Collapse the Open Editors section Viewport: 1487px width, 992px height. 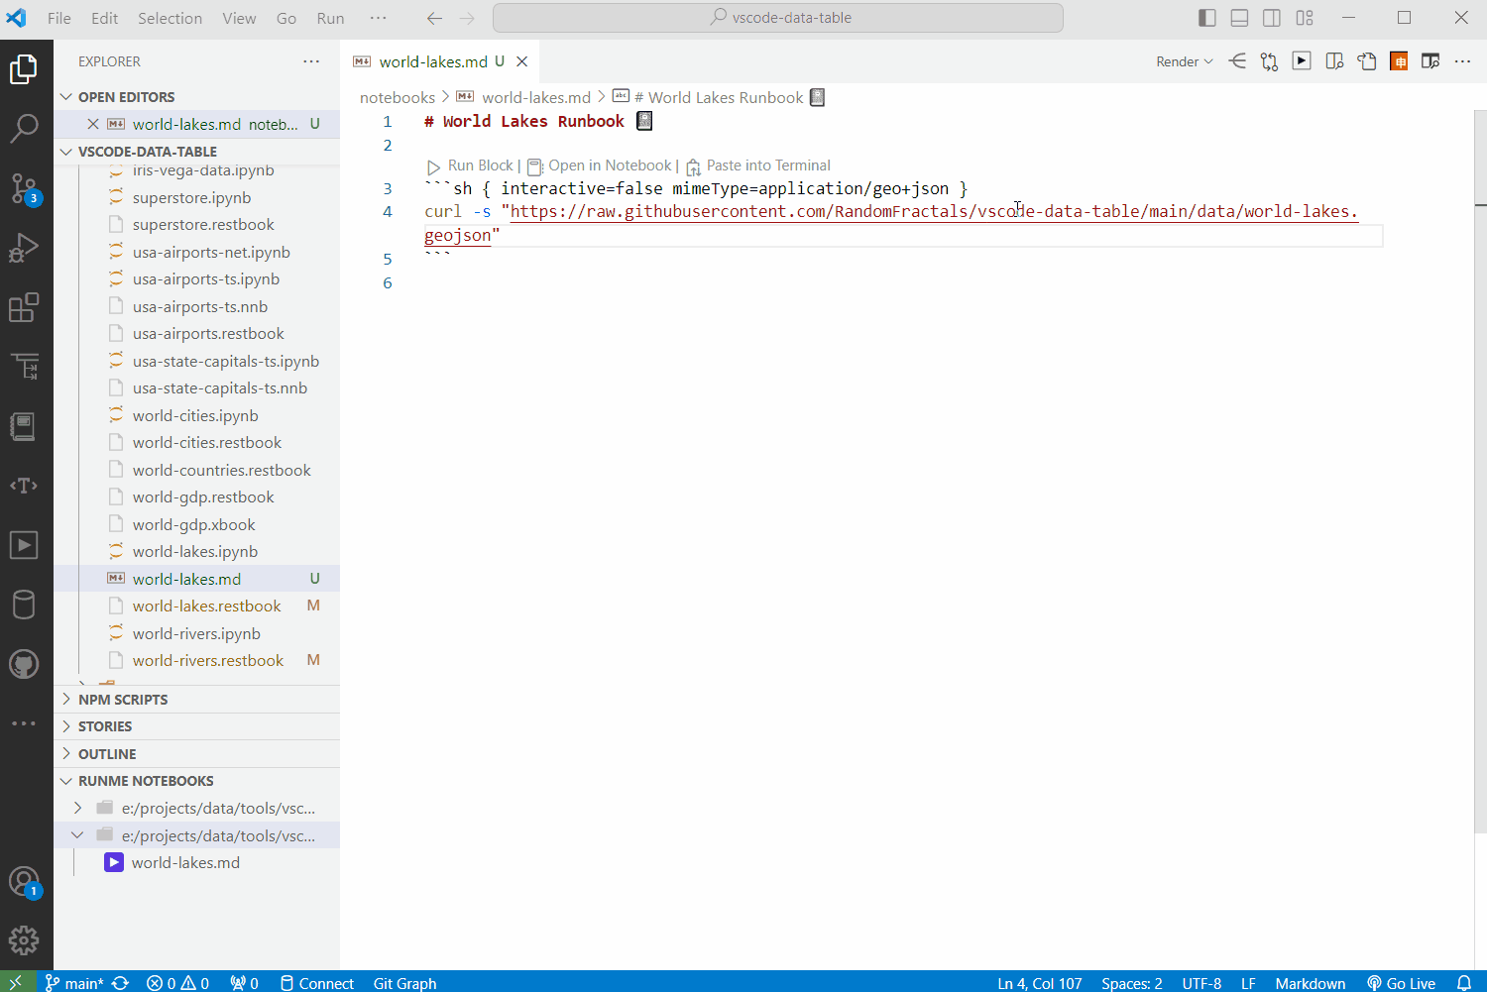(196, 97)
